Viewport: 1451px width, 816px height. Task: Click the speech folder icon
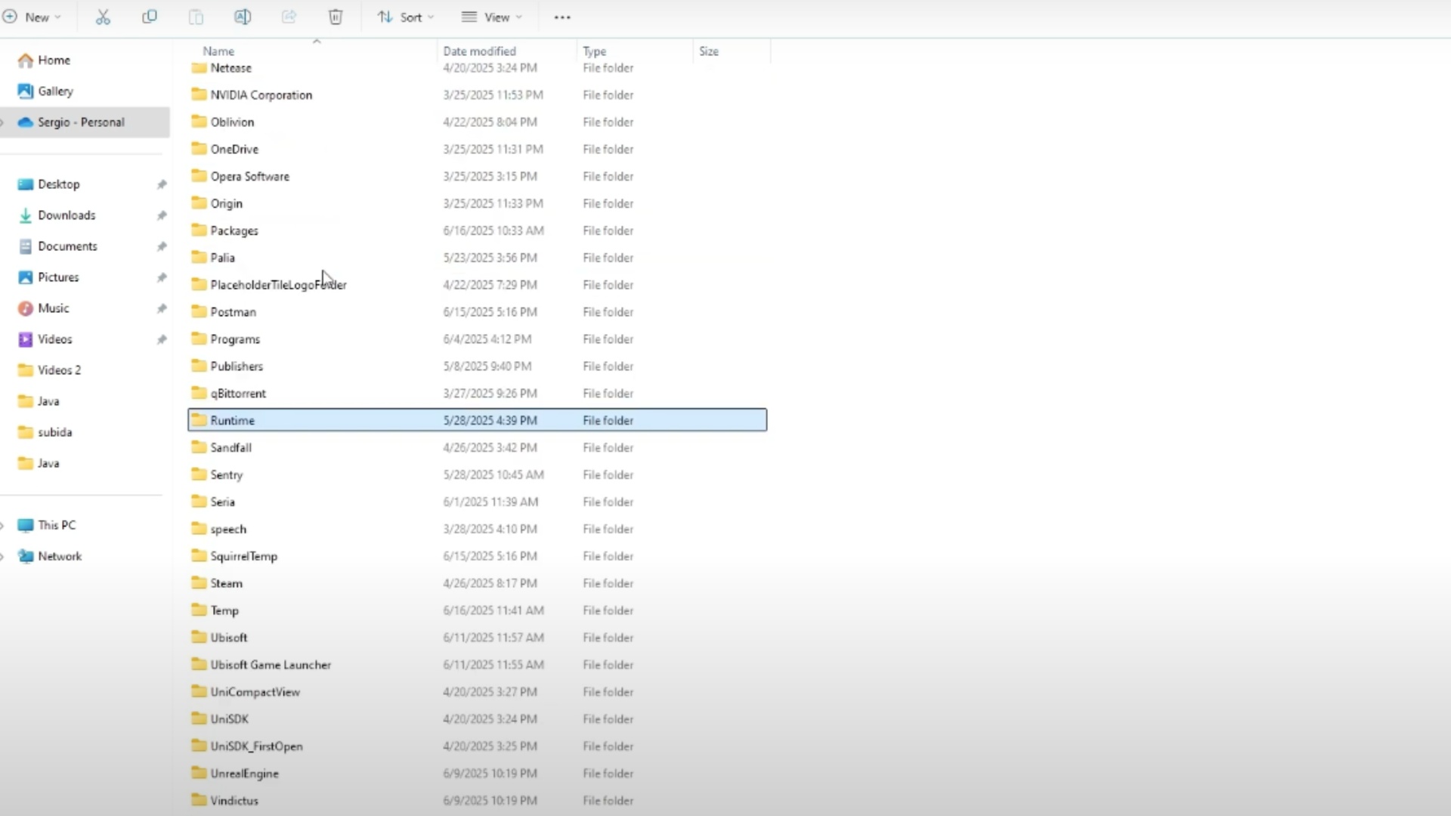(x=199, y=528)
